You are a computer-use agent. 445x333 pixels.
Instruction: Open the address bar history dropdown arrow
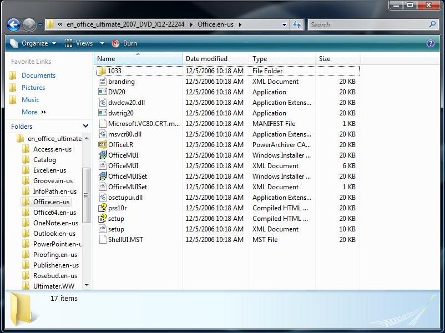(x=284, y=25)
